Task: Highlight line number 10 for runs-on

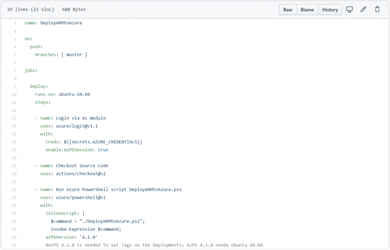Action: [14, 95]
